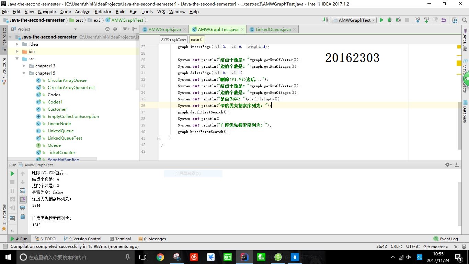Click editor vertical scrollbar
469x264 pixels.
460,125
